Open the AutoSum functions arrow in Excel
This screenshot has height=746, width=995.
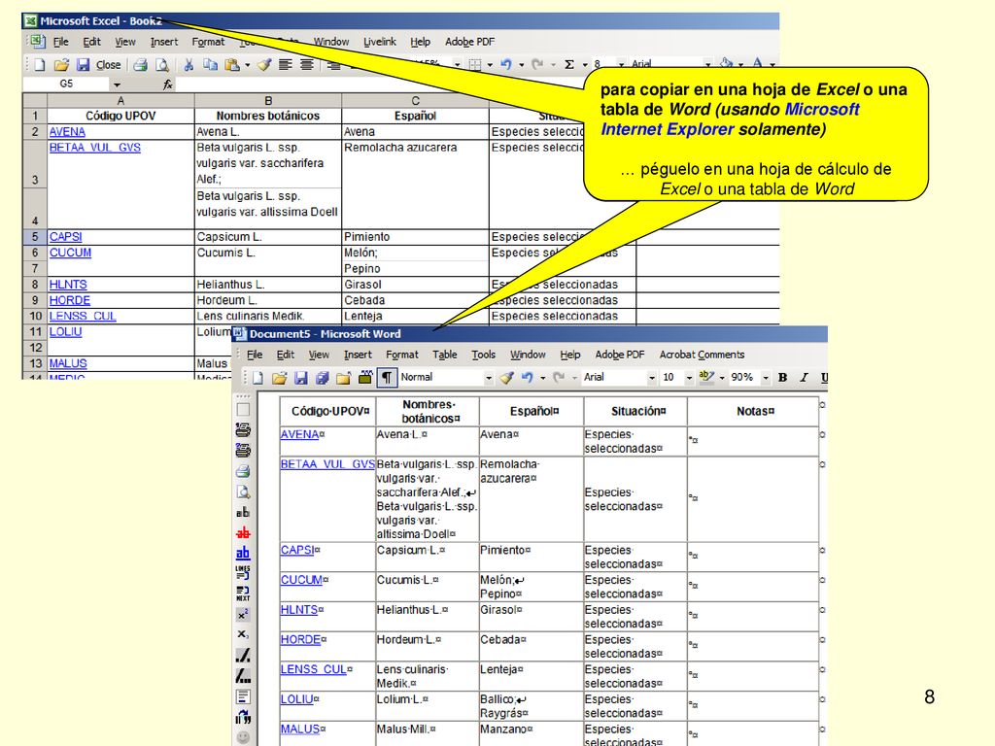pos(584,65)
